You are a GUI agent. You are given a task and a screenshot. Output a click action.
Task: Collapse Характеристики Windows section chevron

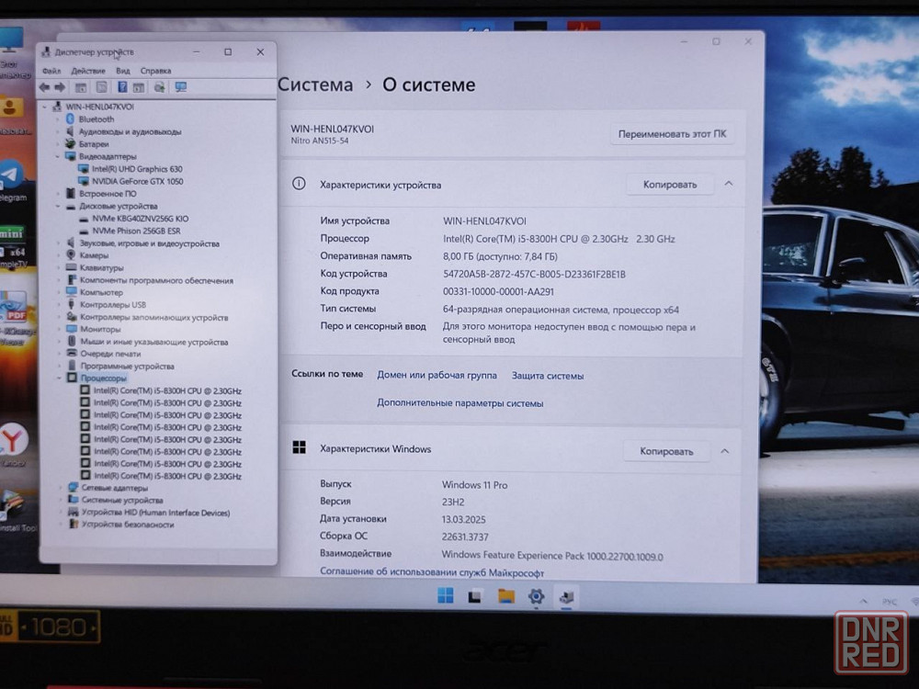725,451
